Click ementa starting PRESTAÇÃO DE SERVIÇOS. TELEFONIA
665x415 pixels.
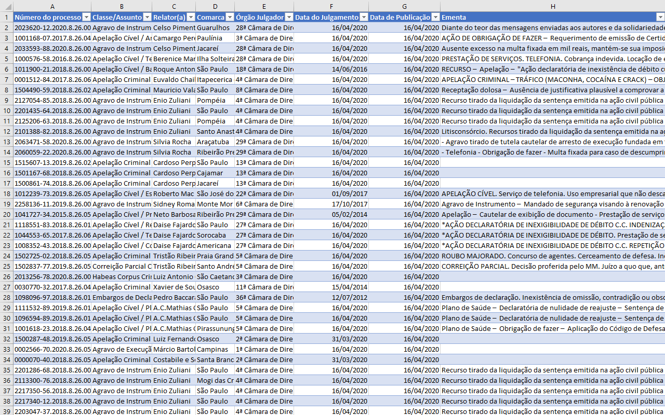click(553, 59)
